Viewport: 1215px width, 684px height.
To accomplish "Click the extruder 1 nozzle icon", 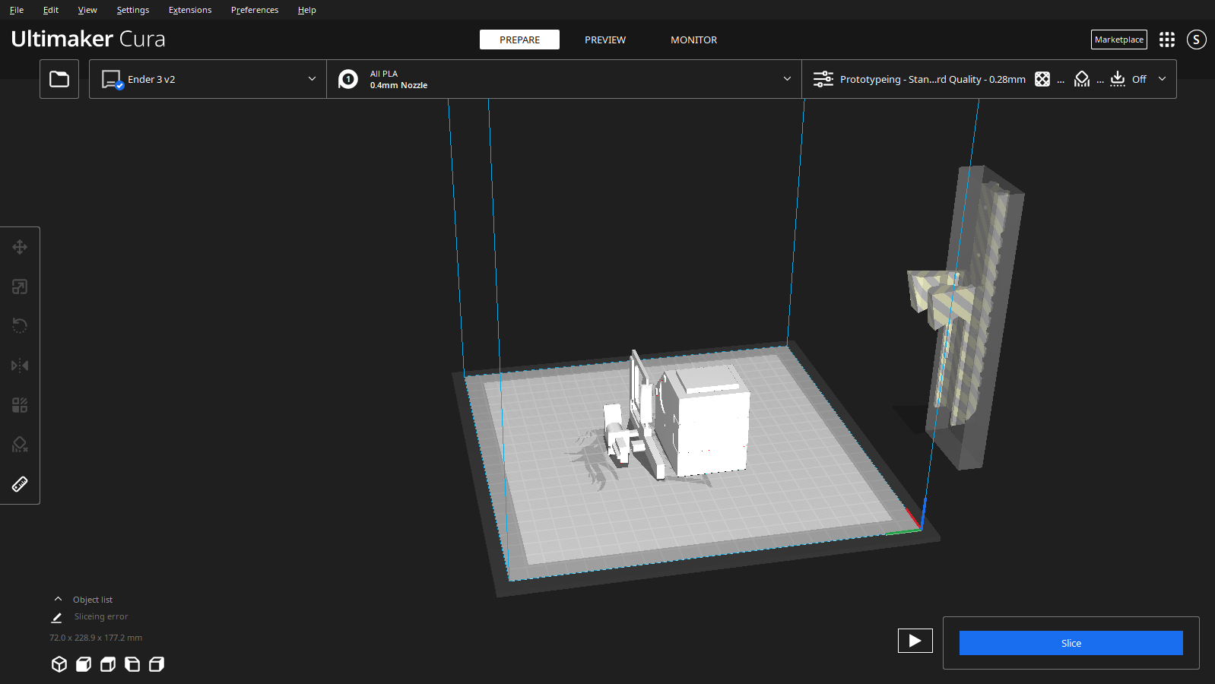I will click(x=348, y=79).
